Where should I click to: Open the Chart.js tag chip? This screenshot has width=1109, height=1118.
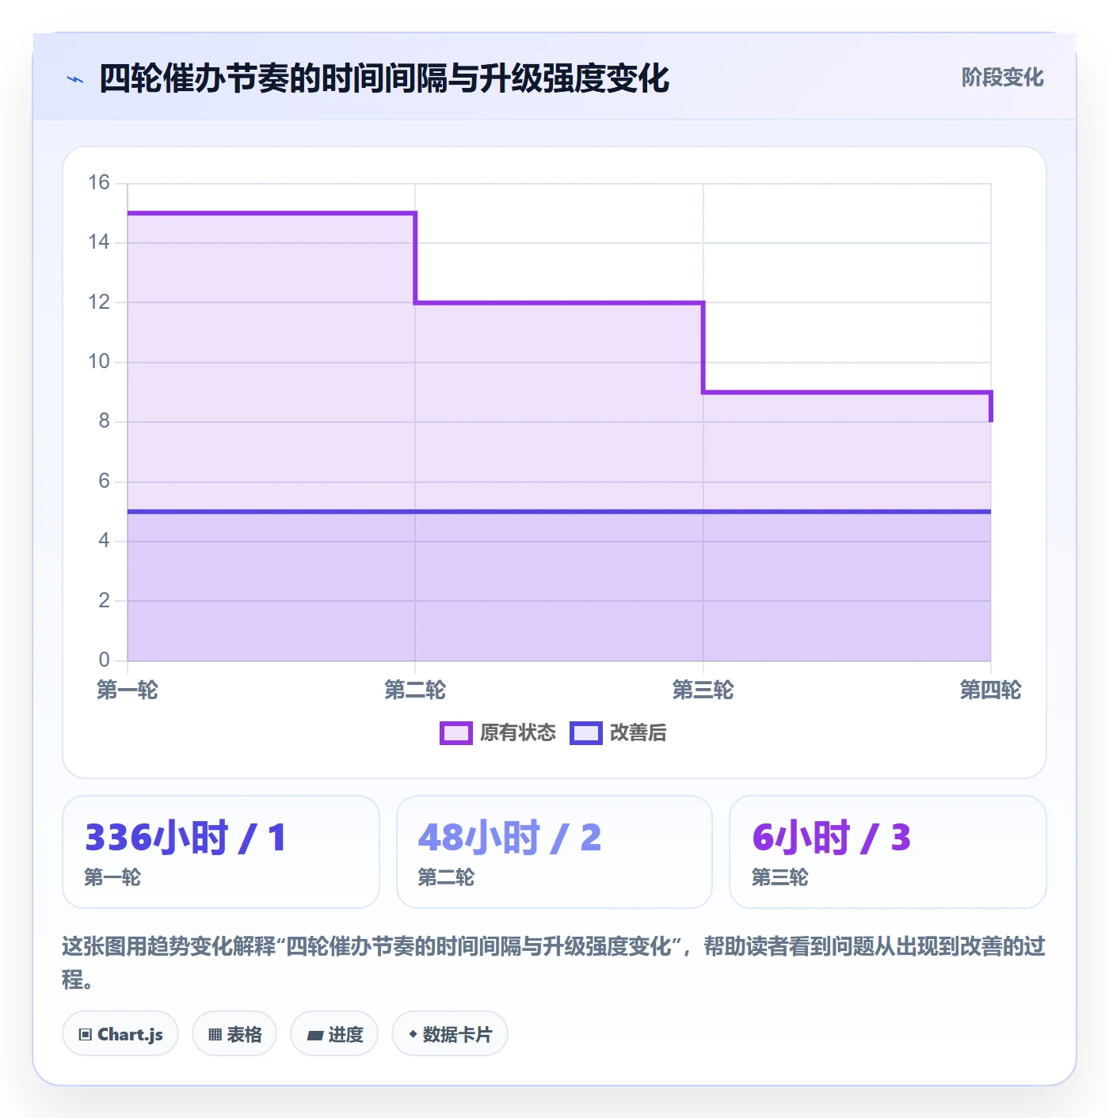tap(120, 1033)
